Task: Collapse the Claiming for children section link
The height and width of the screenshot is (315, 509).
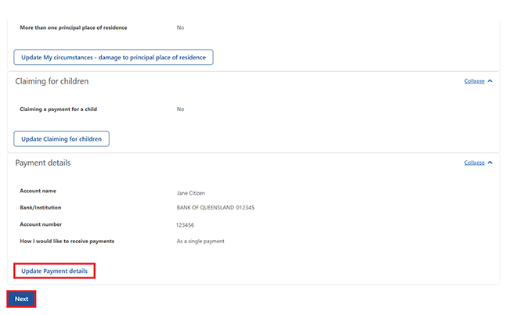Action: point(474,81)
